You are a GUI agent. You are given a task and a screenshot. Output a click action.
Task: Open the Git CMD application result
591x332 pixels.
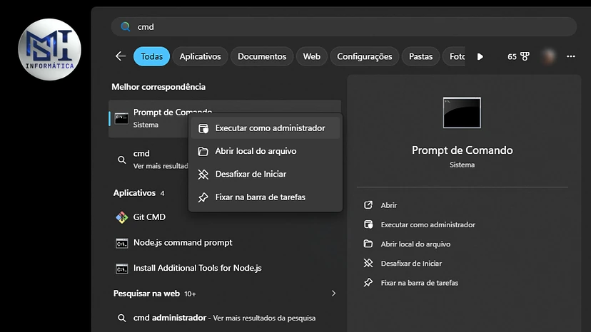[x=225, y=217]
